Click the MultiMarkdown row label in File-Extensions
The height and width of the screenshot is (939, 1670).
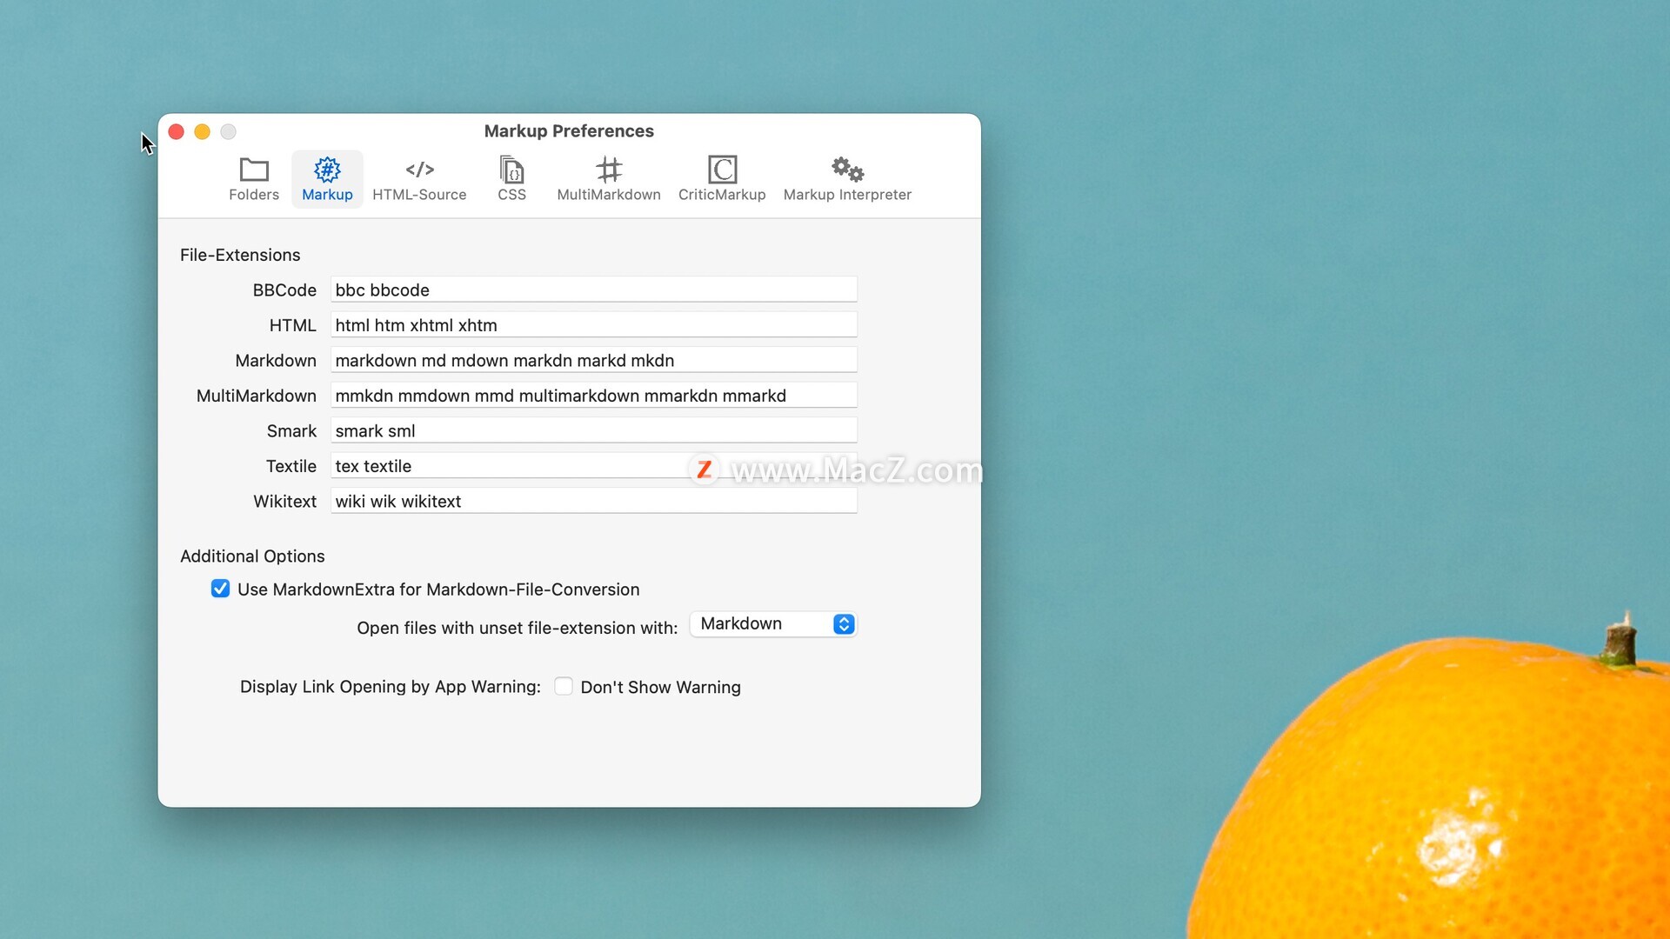coord(257,396)
